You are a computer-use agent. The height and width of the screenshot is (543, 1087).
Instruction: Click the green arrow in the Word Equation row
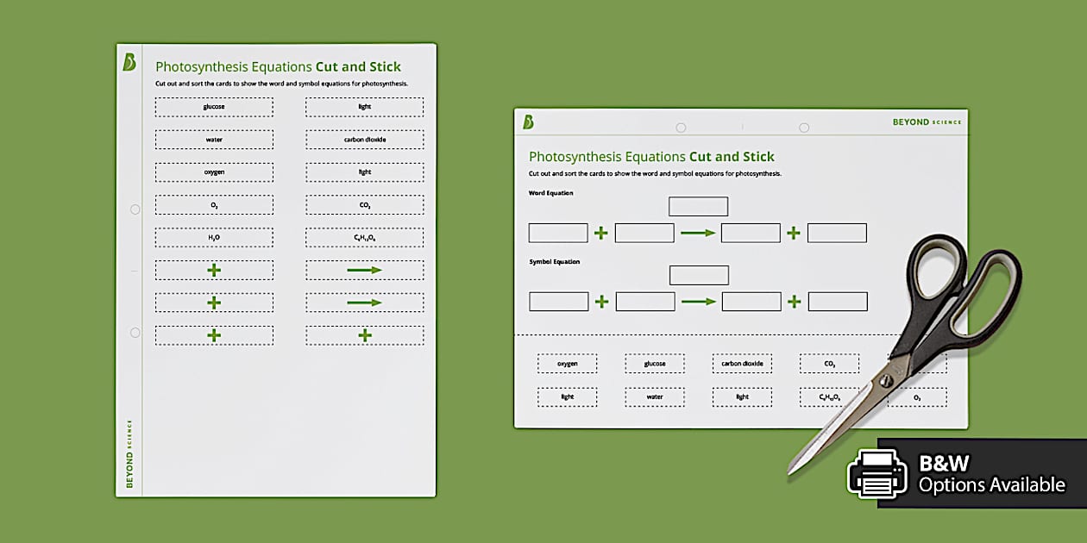tap(697, 233)
